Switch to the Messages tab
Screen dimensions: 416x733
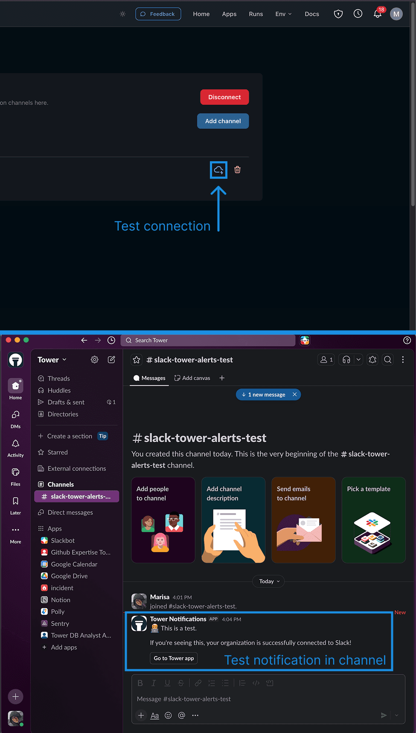pos(149,378)
